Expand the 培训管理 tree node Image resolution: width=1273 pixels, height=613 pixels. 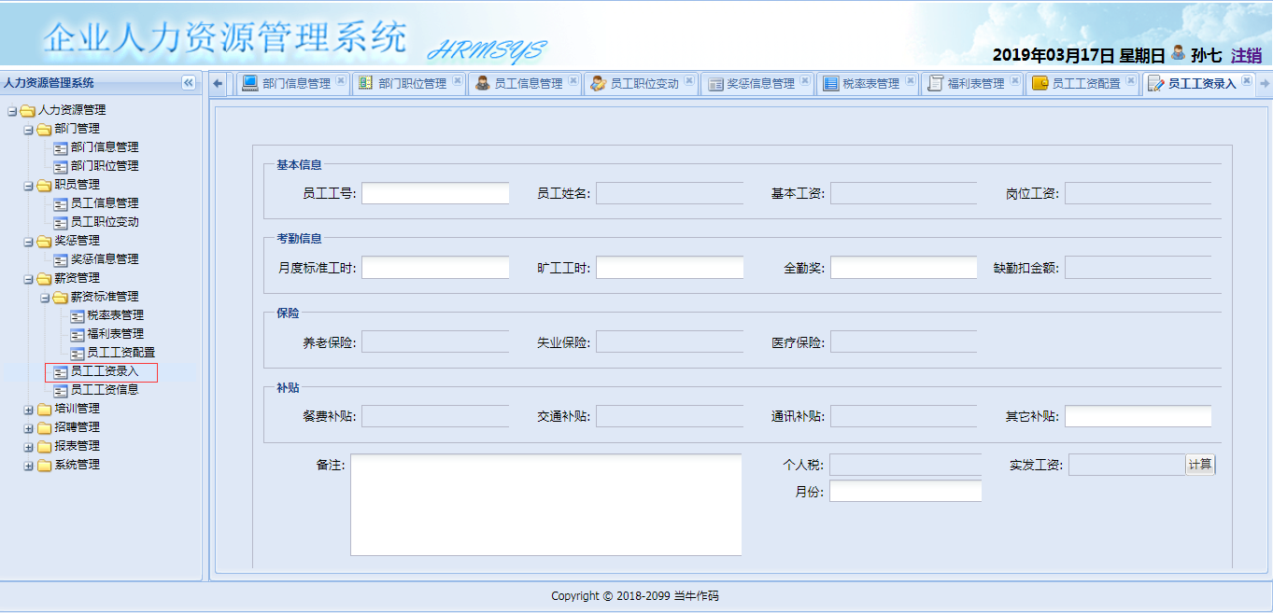click(x=28, y=409)
